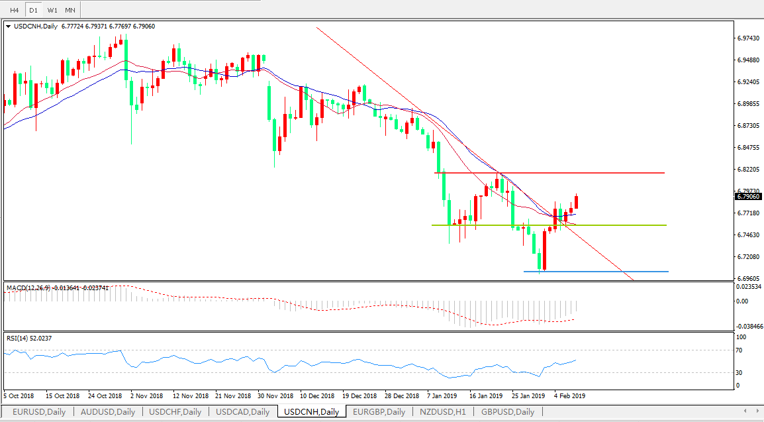Open the AUDUSD,Daily chart tab

tap(107, 412)
